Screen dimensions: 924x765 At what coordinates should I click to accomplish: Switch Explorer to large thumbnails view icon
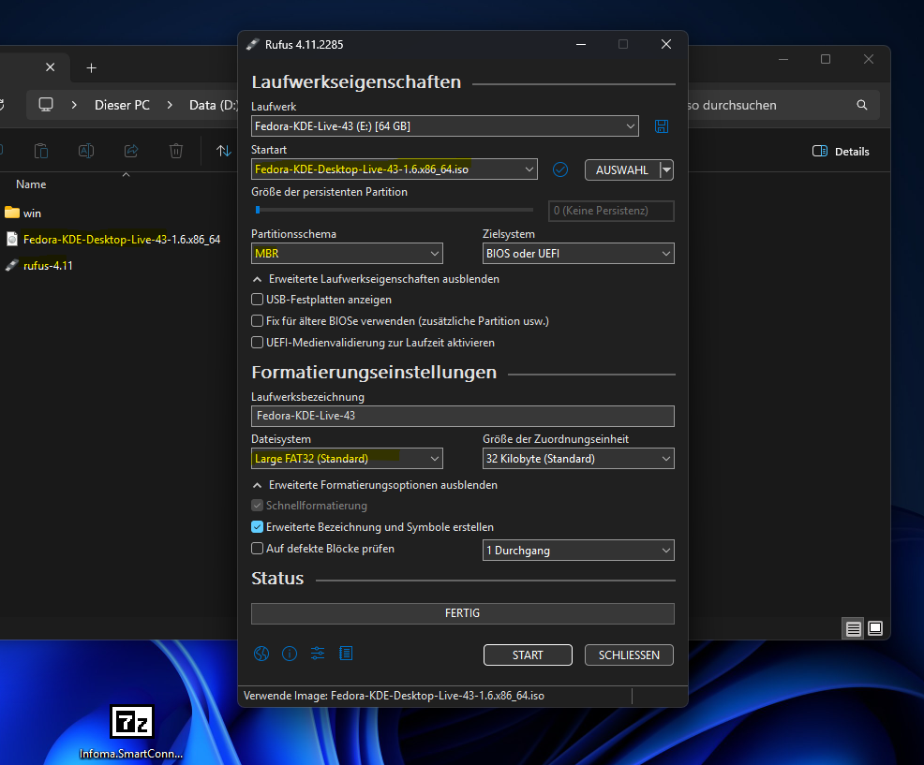pyautogui.click(x=875, y=628)
